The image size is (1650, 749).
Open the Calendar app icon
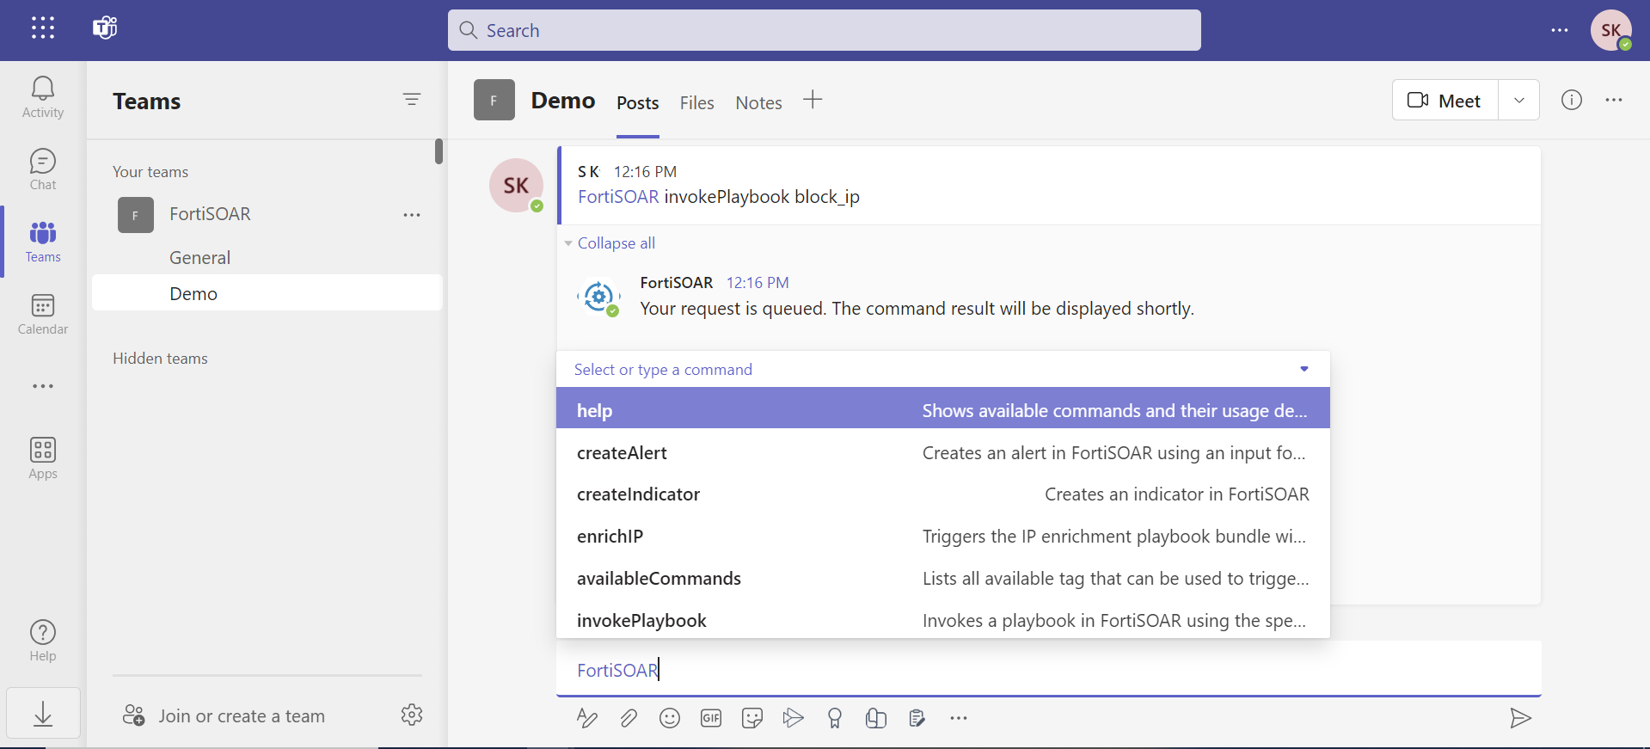(42, 314)
